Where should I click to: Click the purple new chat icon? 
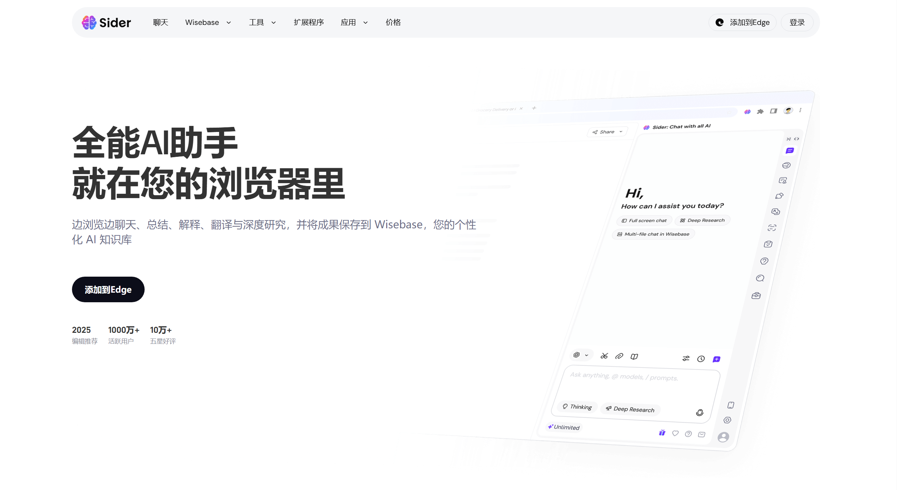tap(716, 359)
